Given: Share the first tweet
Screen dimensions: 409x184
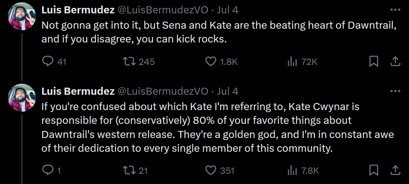Looking at the screenshot, I should (x=395, y=62).
